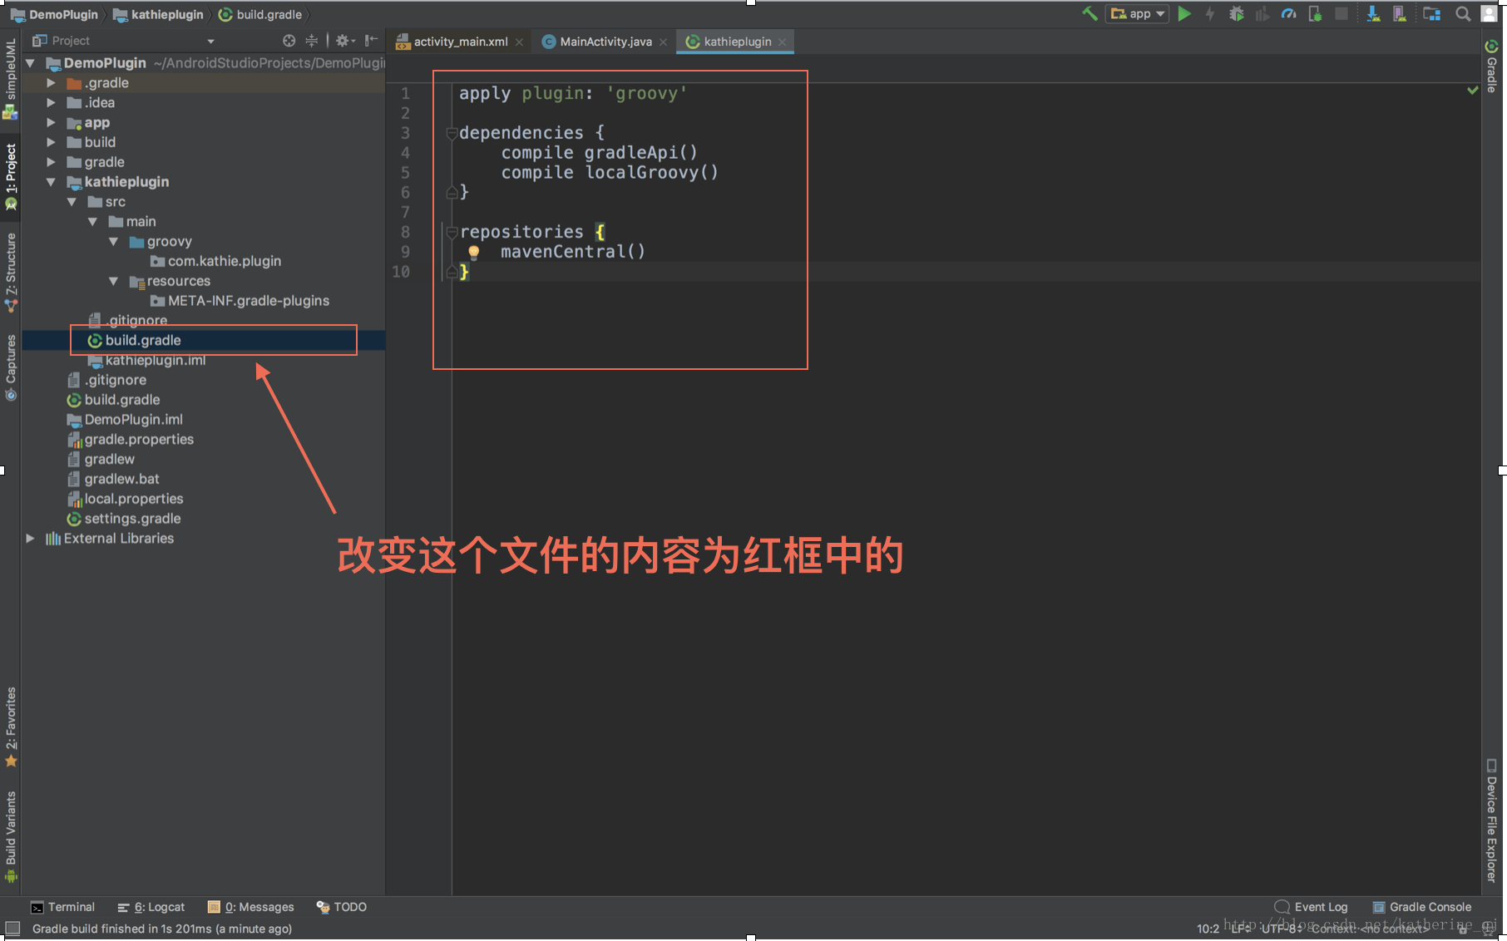This screenshot has height=941, width=1507.
Task: Click the Scroll from Source target icon
Action: (x=289, y=41)
